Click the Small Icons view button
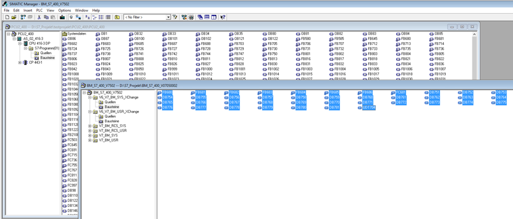Viewport: 513px width, 219px height. click(94, 17)
